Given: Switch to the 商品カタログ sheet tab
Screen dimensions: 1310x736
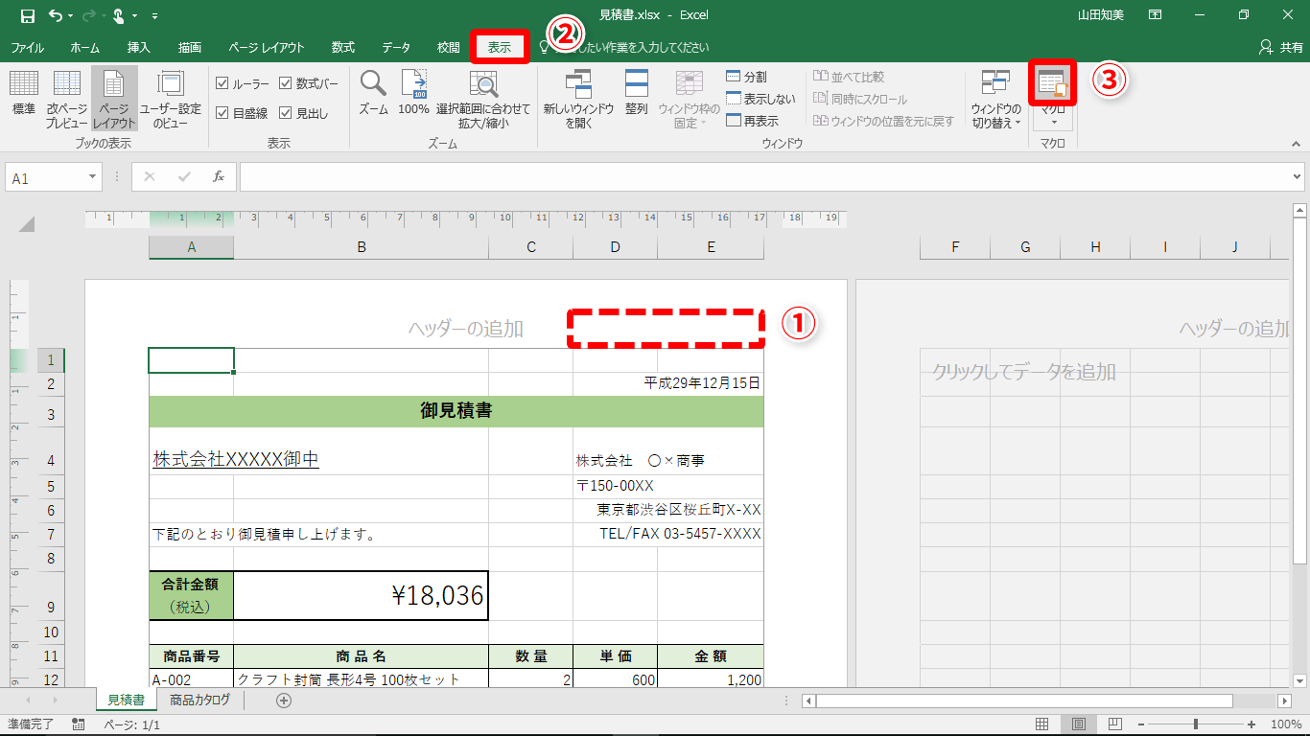Looking at the screenshot, I should (200, 701).
